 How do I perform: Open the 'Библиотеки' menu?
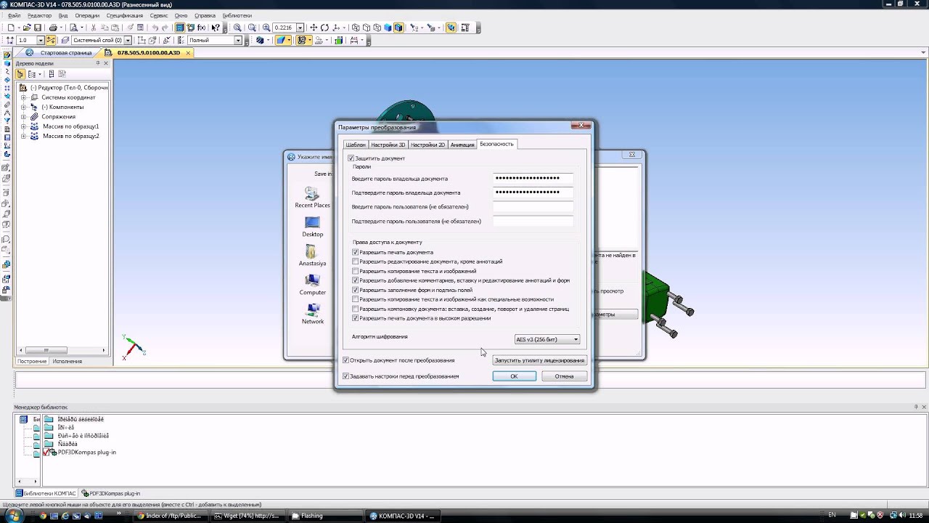[237, 15]
